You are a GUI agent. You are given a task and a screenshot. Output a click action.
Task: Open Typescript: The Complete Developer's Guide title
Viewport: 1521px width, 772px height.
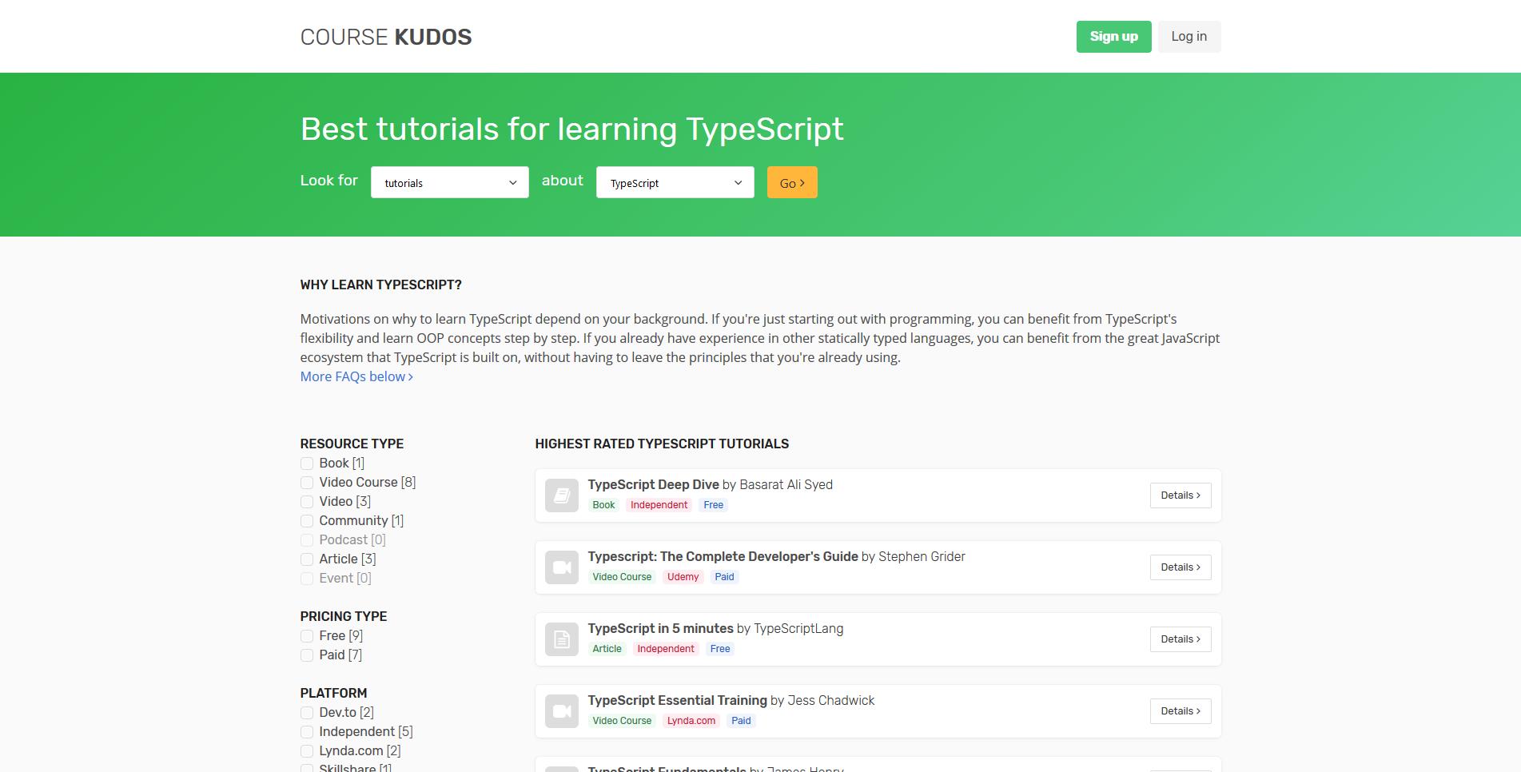pyautogui.click(x=723, y=556)
